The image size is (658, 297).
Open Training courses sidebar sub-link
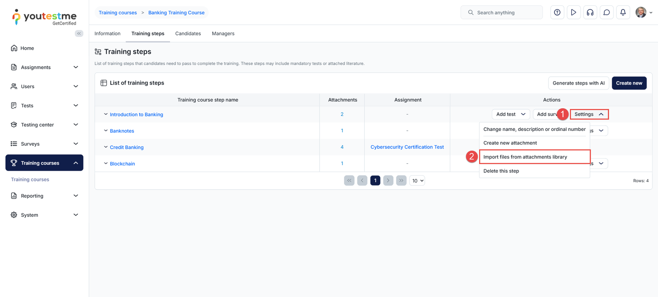pyautogui.click(x=30, y=179)
